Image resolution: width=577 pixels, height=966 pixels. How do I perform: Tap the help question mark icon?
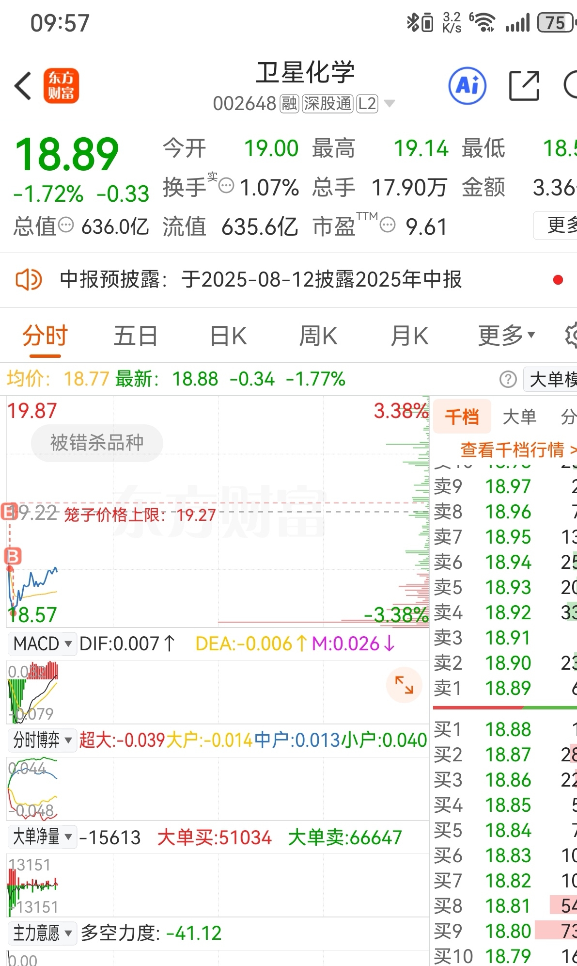[508, 379]
